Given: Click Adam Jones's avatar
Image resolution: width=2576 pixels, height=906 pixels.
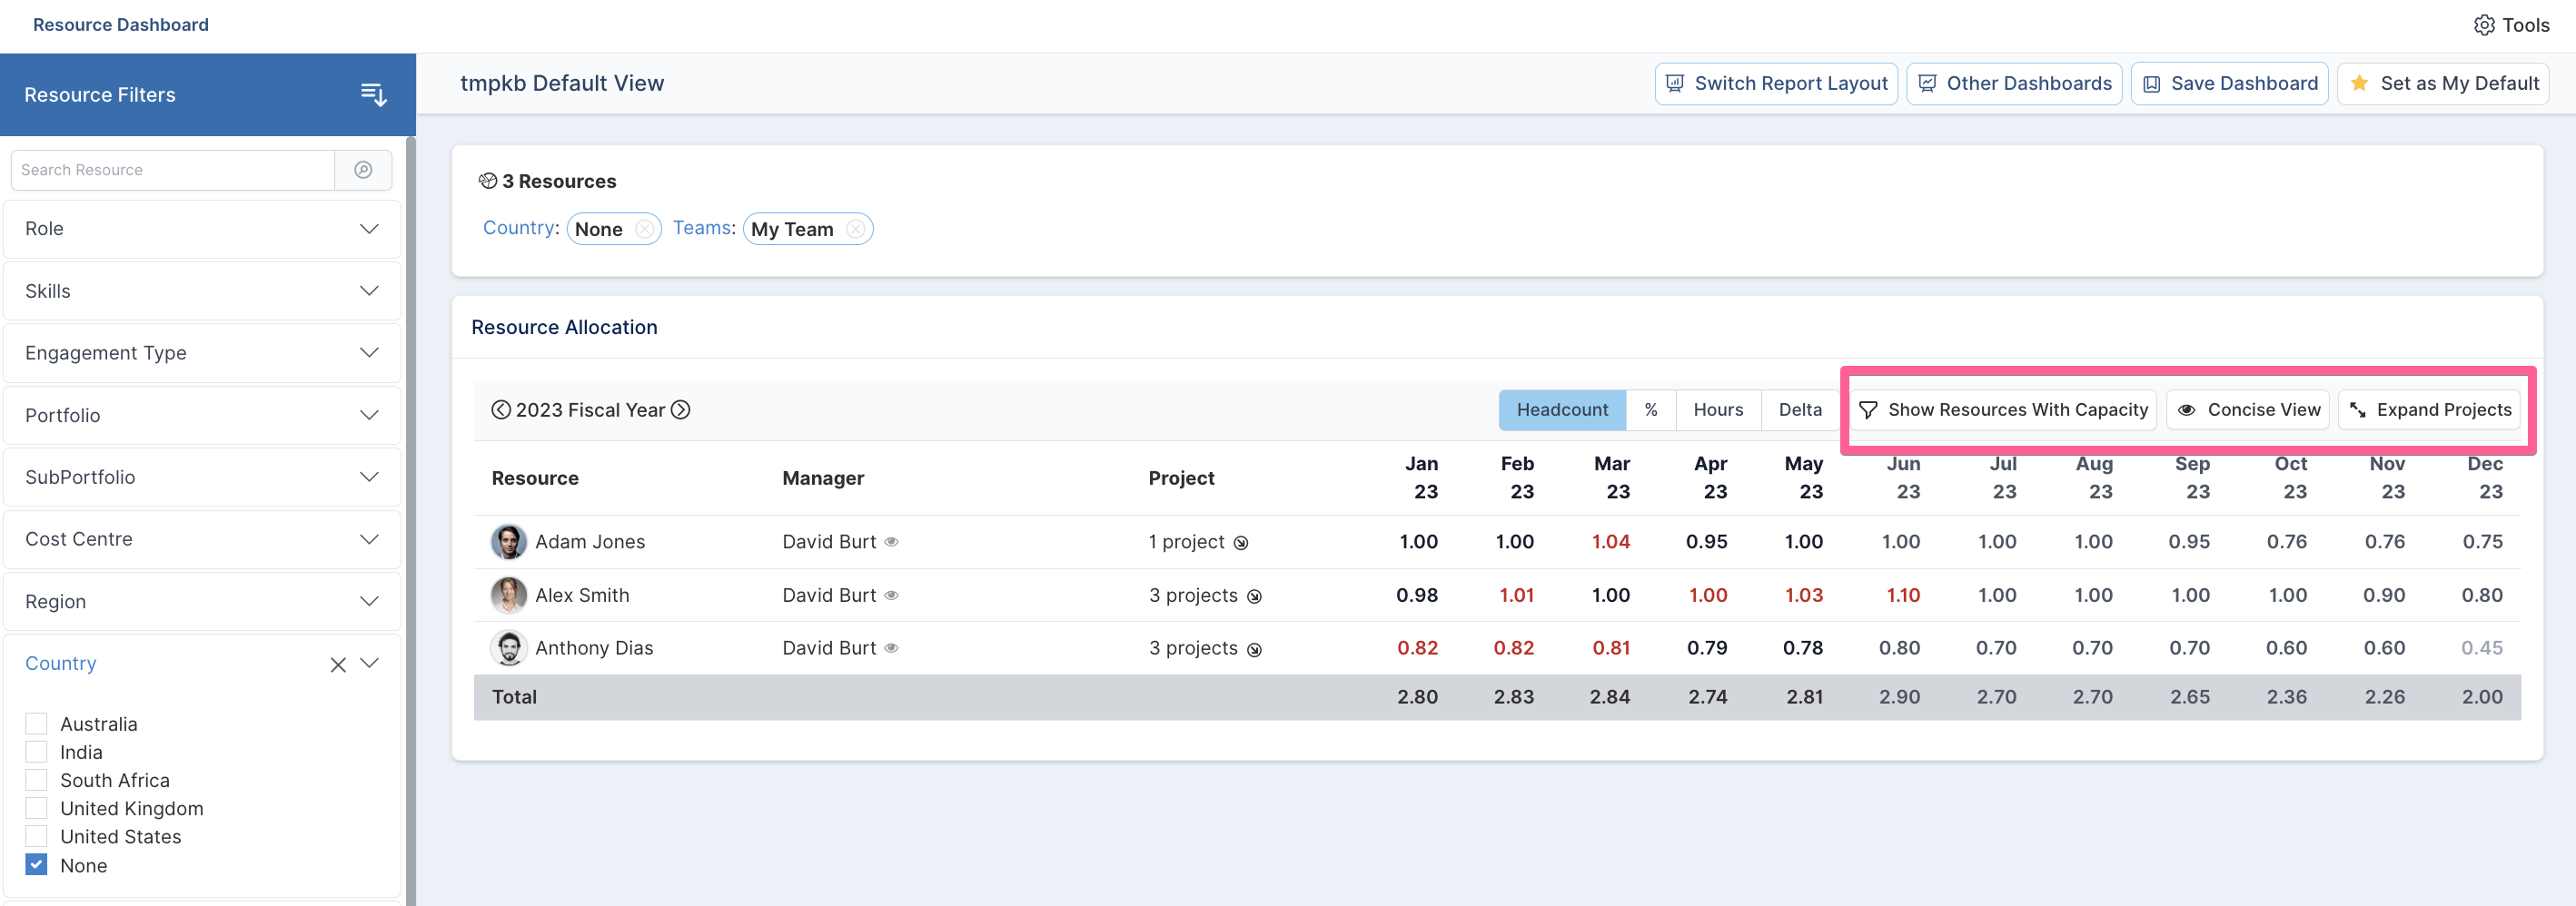Looking at the screenshot, I should [509, 541].
